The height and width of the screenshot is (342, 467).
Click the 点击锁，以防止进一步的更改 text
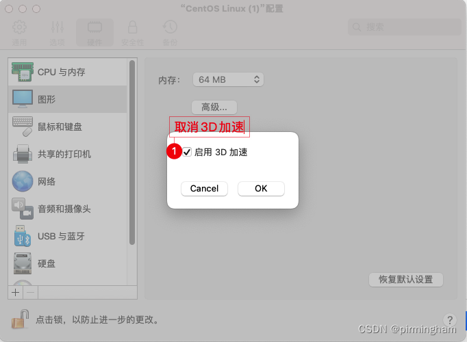(x=98, y=320)
